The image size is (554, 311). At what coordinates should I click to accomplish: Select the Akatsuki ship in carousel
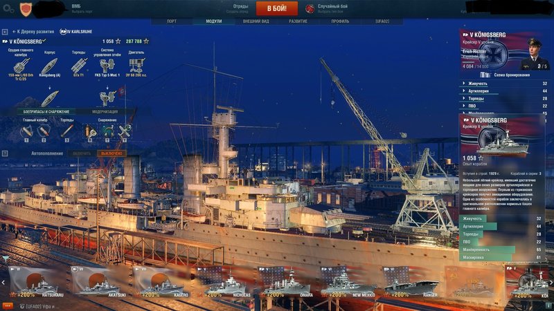pos(100,283)
